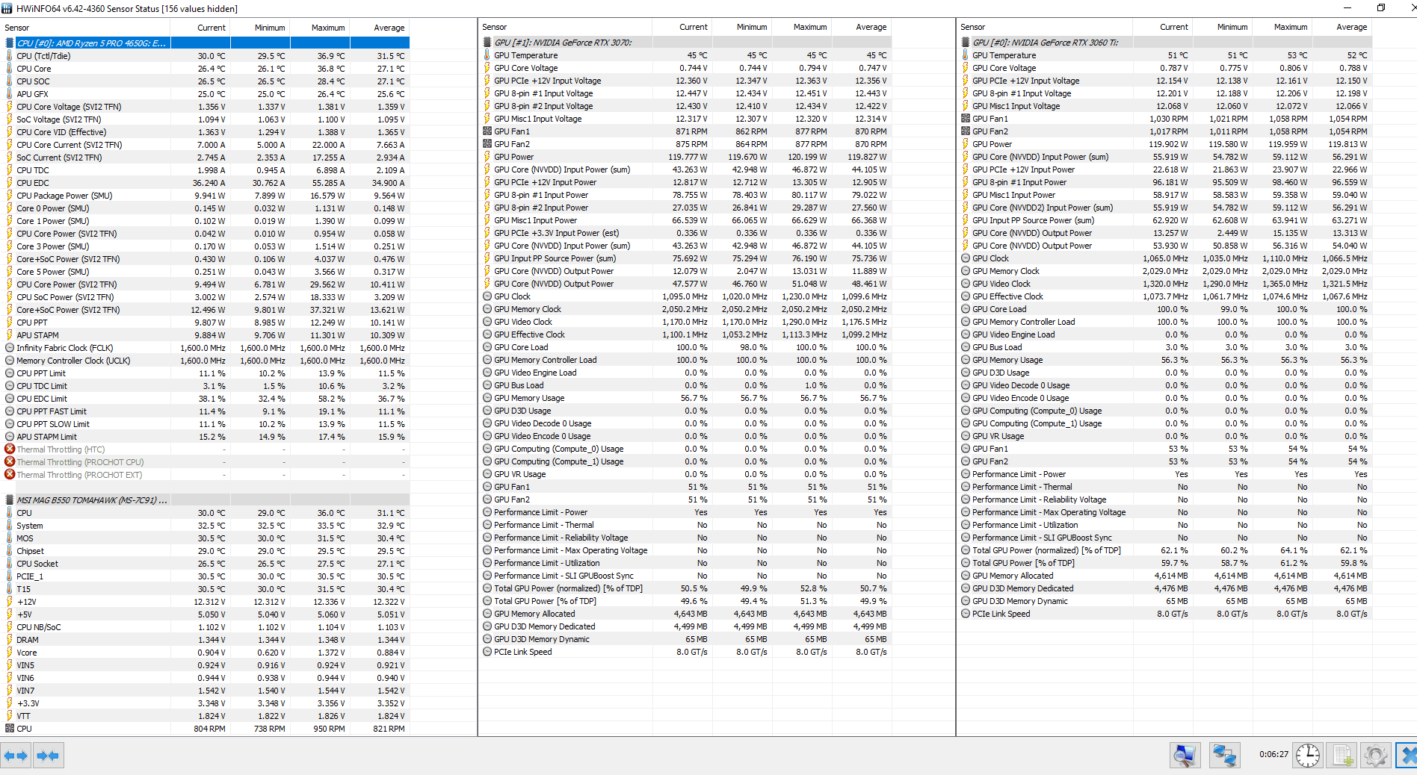Select RTX 3070 Total GPU Power [% of TDP] row

point(685,601)
